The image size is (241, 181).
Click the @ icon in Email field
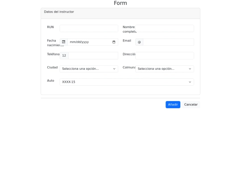[139, 42]
